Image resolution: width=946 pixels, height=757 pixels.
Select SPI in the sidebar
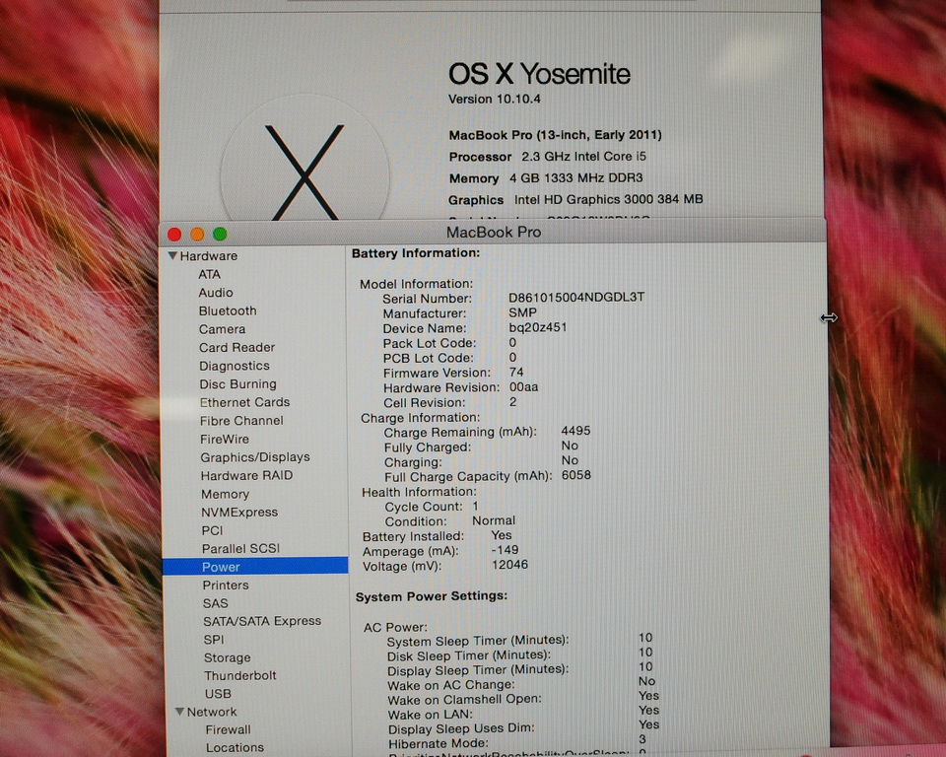point(213,640)
